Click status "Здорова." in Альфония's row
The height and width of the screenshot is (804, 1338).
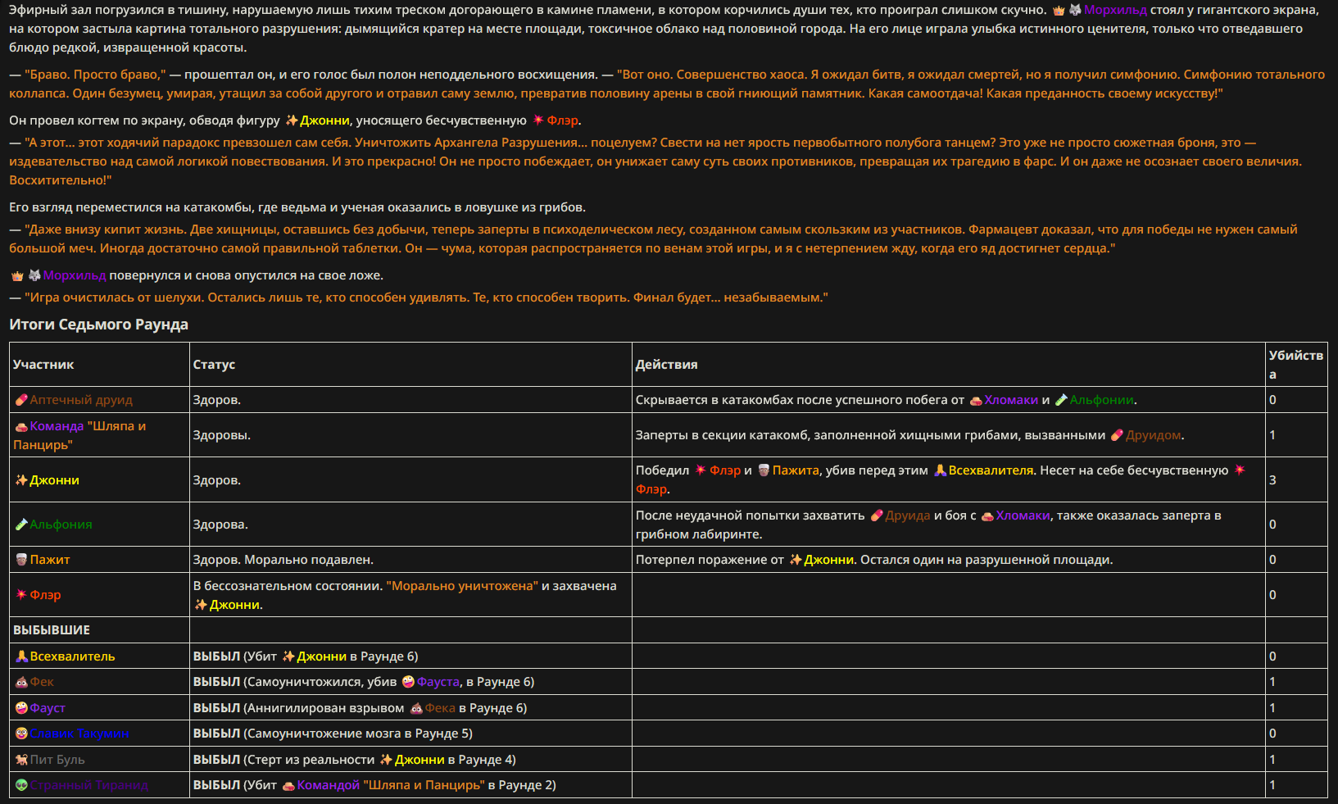tap(220, 525)
